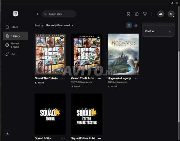This screenshot has height=141, width=180.
Task: Open the Recently Purchased sort dropdown
Action: pyautogui.click(x=60, y=25)
